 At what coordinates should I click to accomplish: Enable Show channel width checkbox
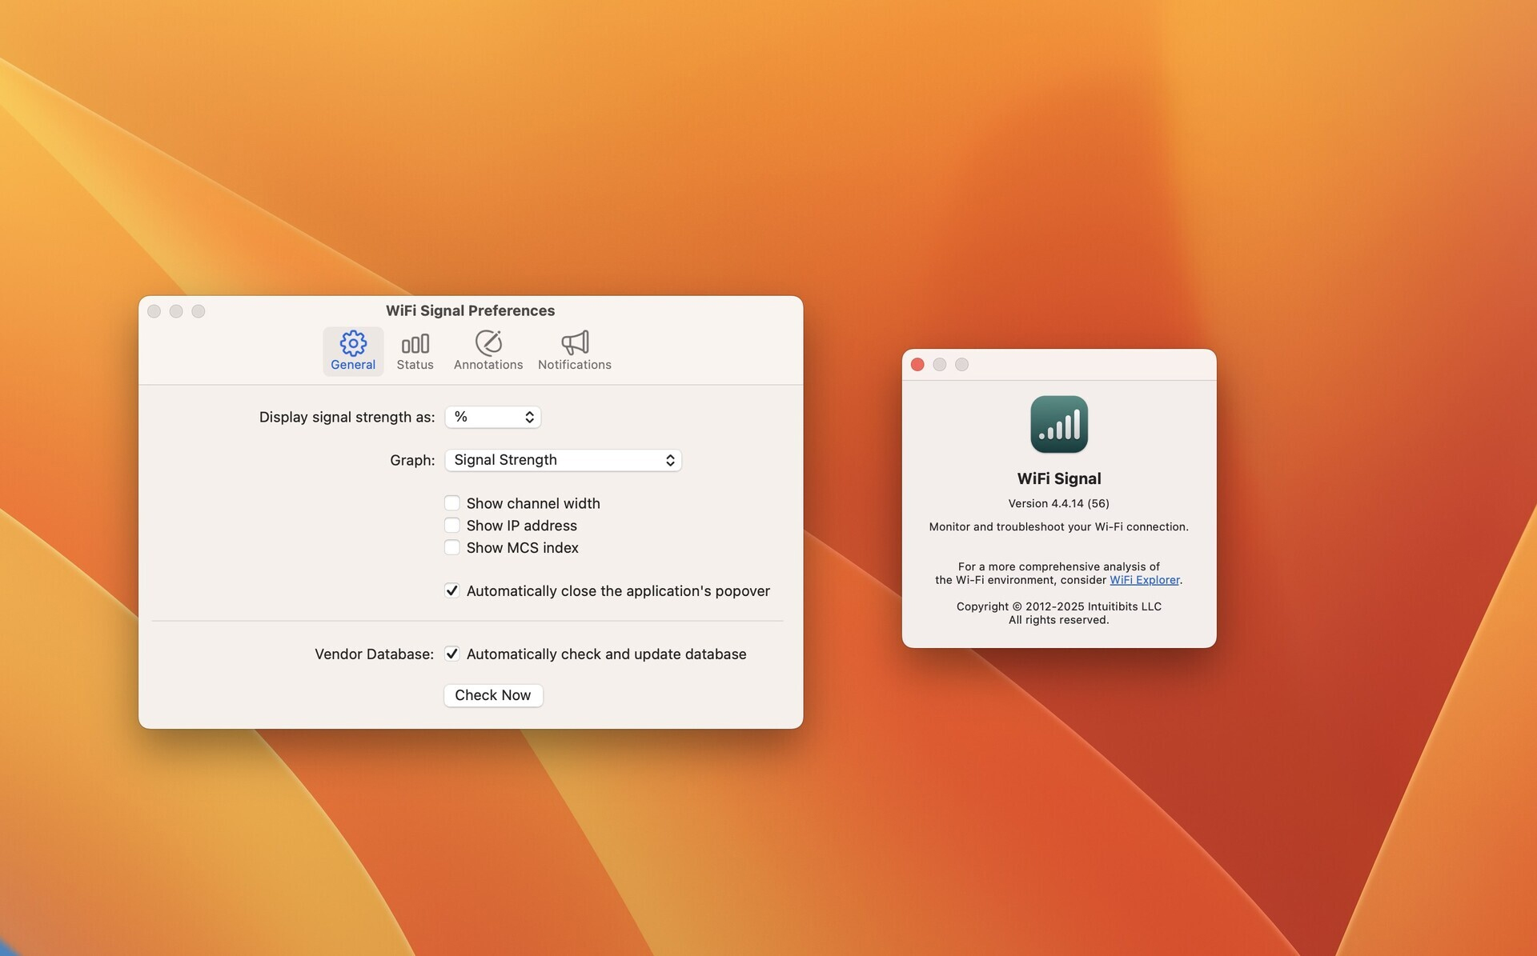point(452,503)
